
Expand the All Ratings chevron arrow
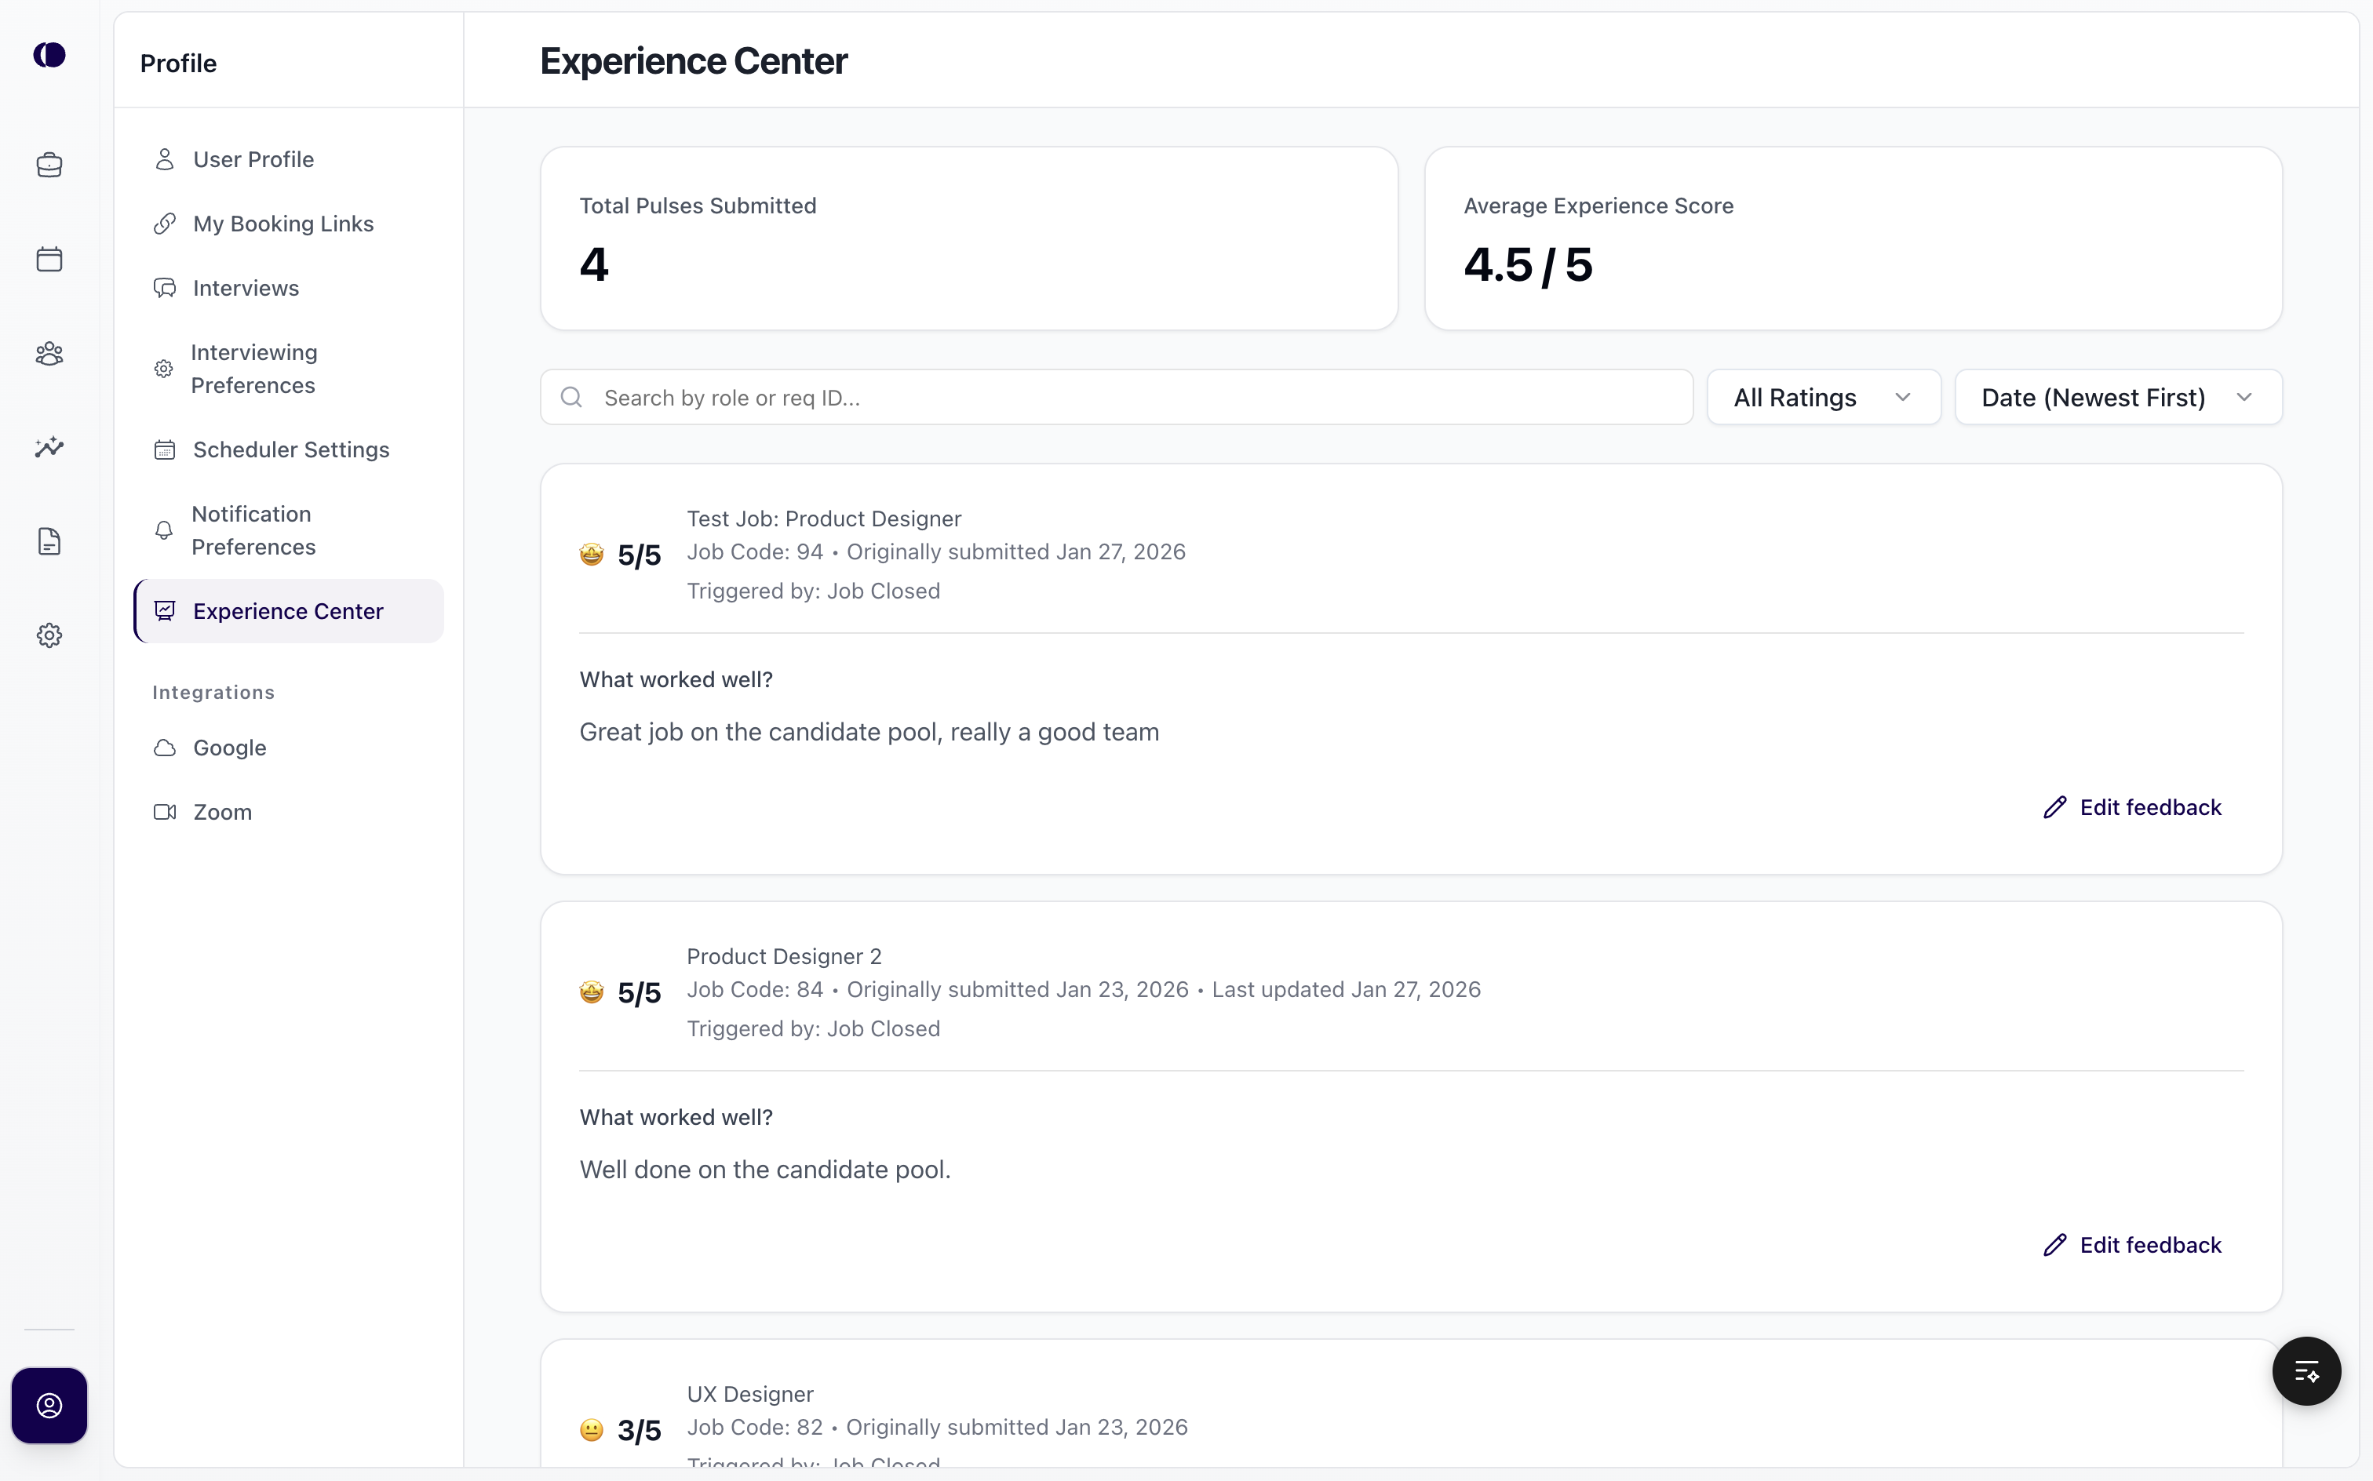(1903, 397)
